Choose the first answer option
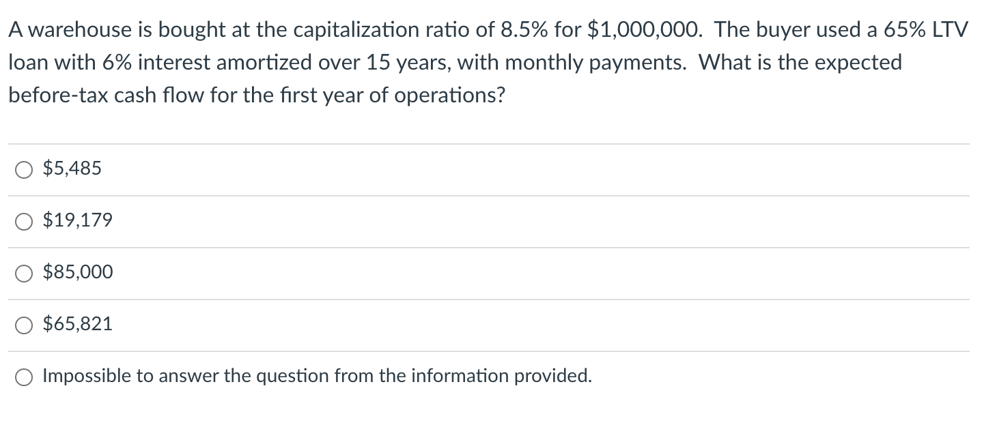Screen dimensions: 997x423 [x=24, y=169]
